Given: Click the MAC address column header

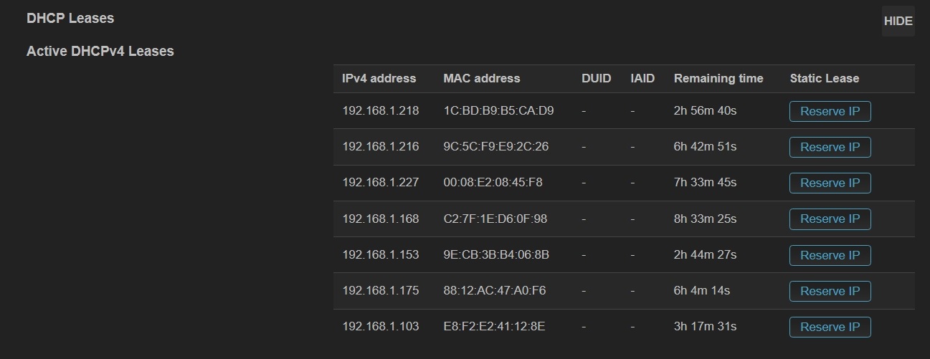Looking at the screenshot, I should (x=482, y=78).
